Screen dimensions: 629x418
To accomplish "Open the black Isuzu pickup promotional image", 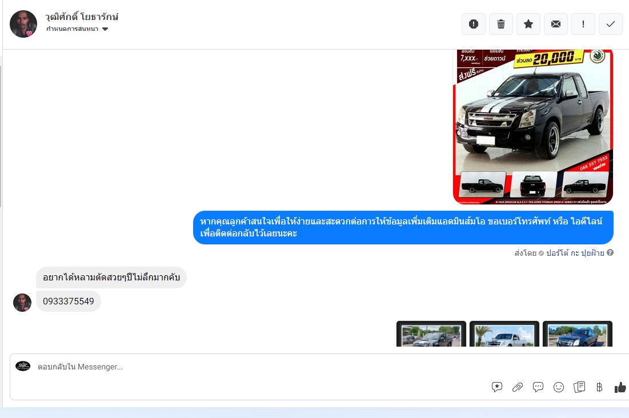I will [532, 127].
